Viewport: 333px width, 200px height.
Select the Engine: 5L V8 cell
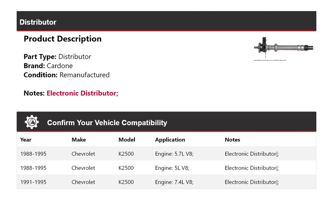[x=172, y=168]
